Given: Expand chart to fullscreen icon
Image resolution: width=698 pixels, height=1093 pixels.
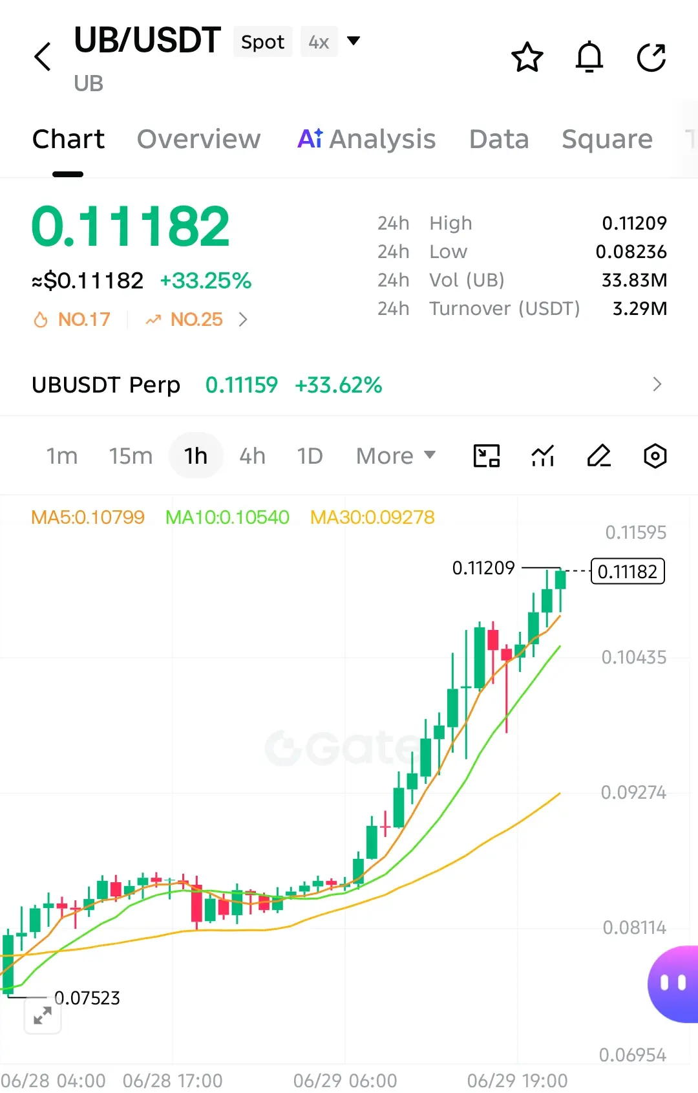Looking at the screenshot, I should click(x=43, y=1015).
